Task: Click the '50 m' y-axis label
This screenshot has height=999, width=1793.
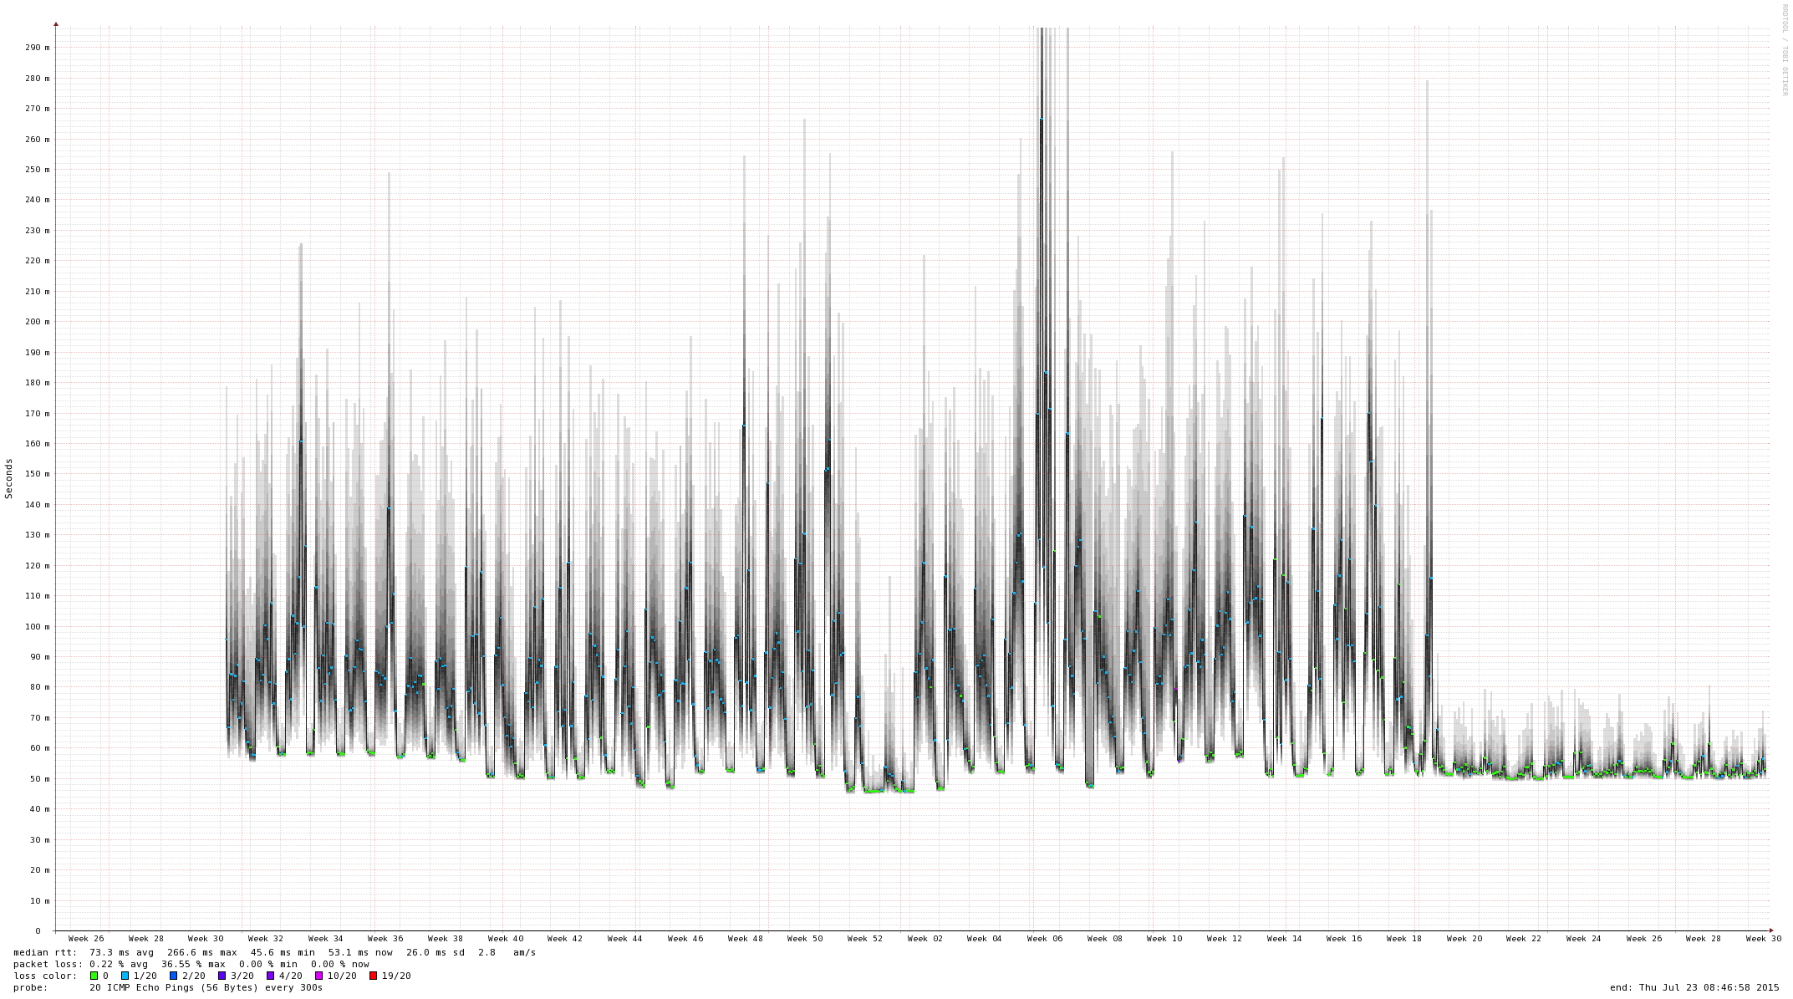Action: click(40, 779)
